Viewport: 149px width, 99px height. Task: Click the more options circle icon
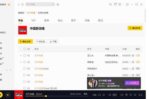tap(135, 95)
